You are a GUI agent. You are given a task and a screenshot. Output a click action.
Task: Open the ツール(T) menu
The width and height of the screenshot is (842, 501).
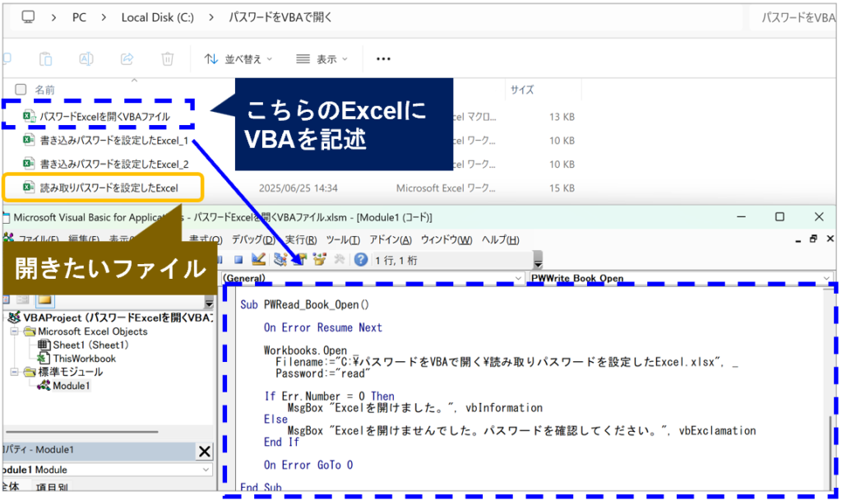[x=343, y=239]
